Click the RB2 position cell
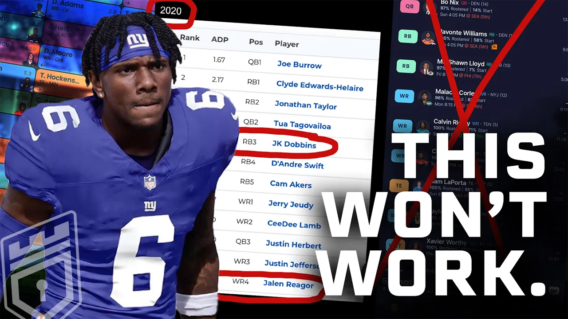Viewport: 568px width, 319px height. pyautogui.click(x=252, y=102)
